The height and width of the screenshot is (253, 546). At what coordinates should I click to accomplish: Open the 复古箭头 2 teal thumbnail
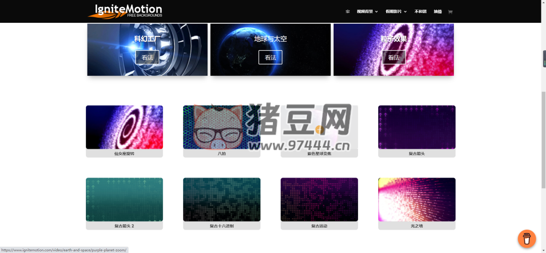[x=124, y=200]
